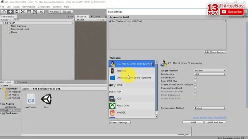Collapse the Favorites tree

click(x=1, y=89)
